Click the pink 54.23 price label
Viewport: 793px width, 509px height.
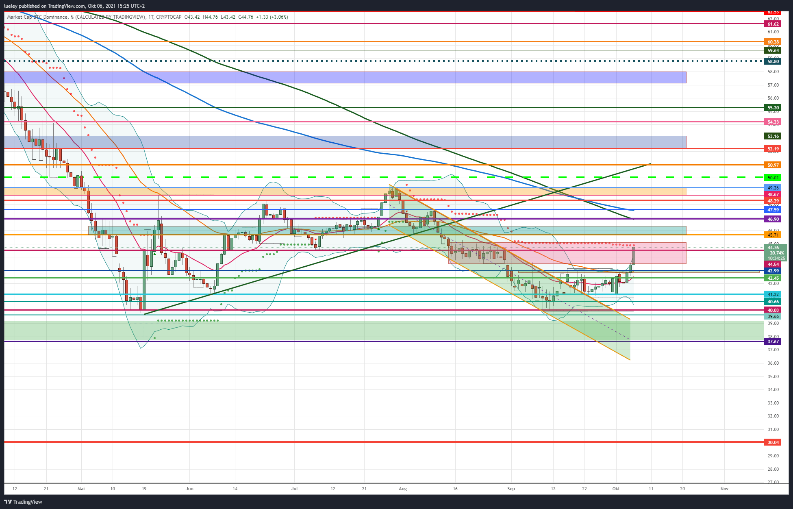click(773, 122)
